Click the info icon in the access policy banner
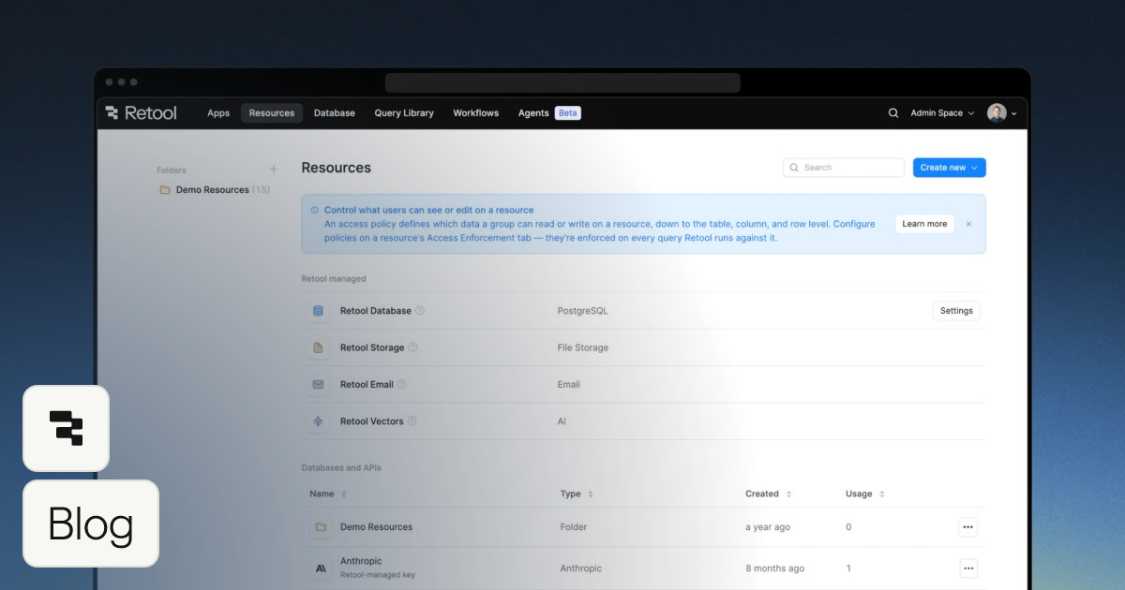 314,211
